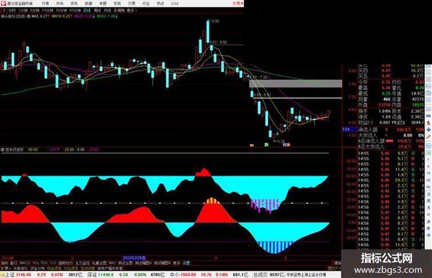This screenshot has height=278, width=432.
Task: Click the blue four-arrow move icon
Action: (428, 130)
